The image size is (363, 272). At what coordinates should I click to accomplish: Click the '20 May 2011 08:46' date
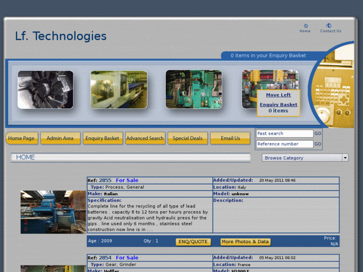[277, 180]
